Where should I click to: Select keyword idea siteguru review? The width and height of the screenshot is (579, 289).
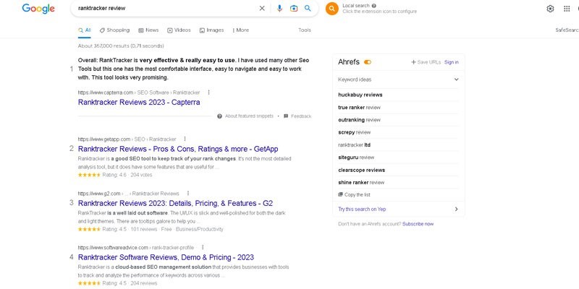(356, 158)
